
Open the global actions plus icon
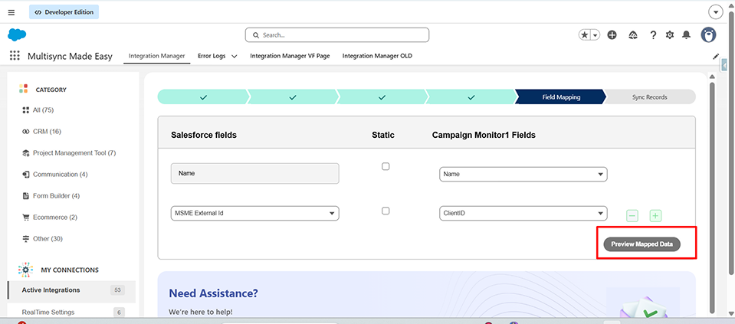point(612,35)
